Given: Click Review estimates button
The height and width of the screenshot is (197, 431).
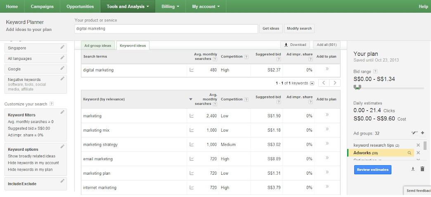Looking at the screenshot, I should [372, 169].
